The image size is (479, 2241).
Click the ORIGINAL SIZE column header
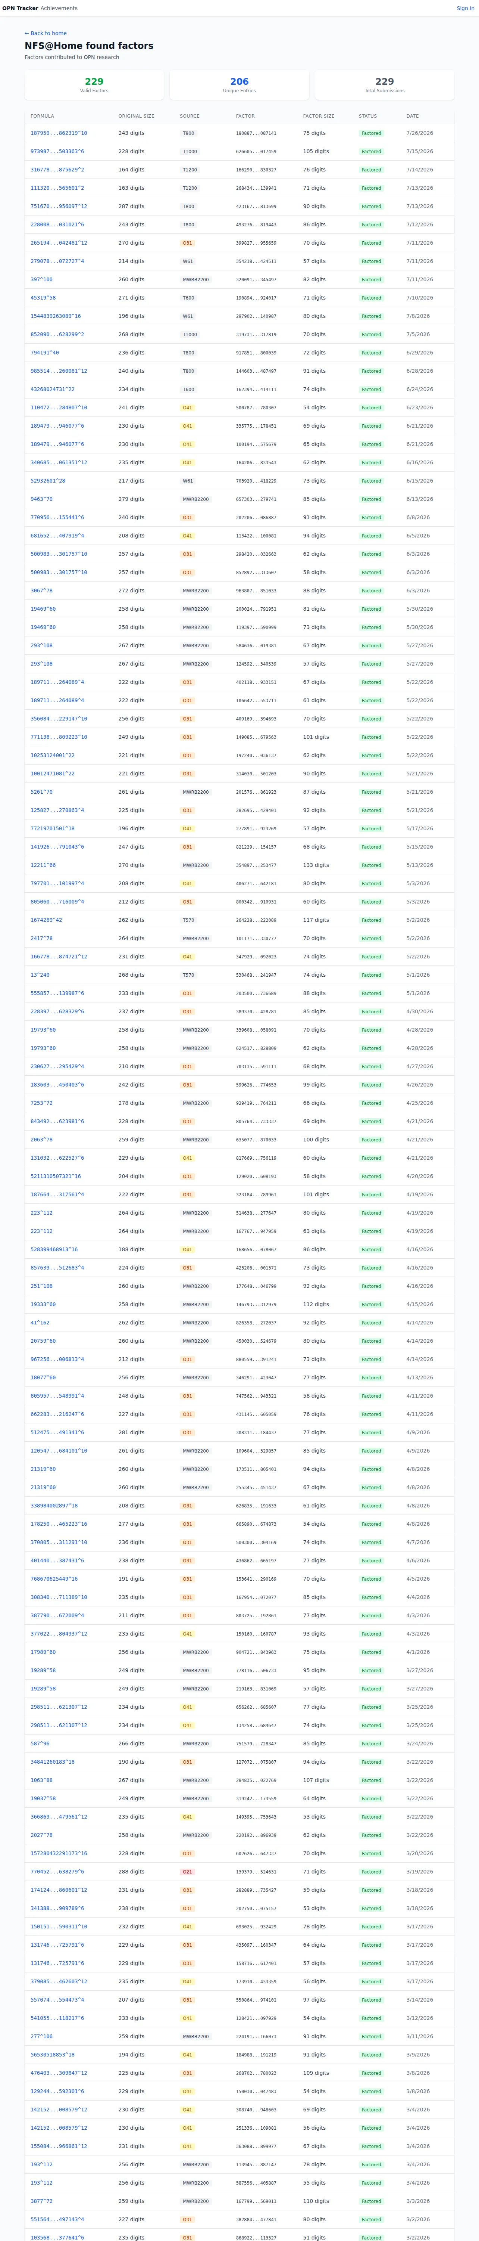tap(137, 116)
